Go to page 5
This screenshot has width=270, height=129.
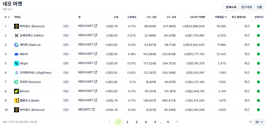tap(155, 122)
